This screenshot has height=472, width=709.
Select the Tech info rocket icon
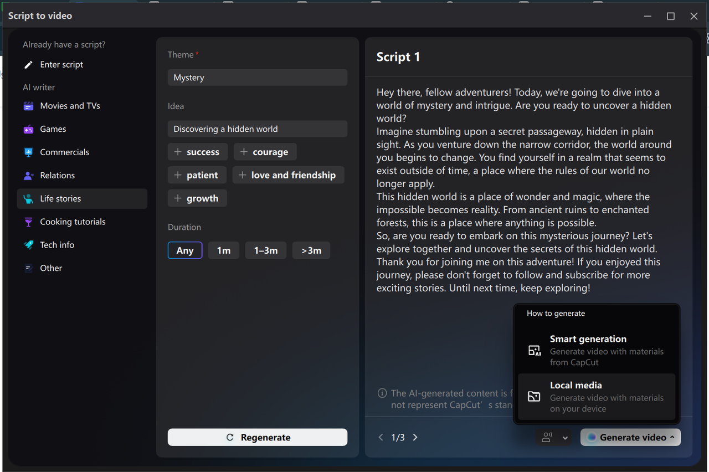point(28,244)
